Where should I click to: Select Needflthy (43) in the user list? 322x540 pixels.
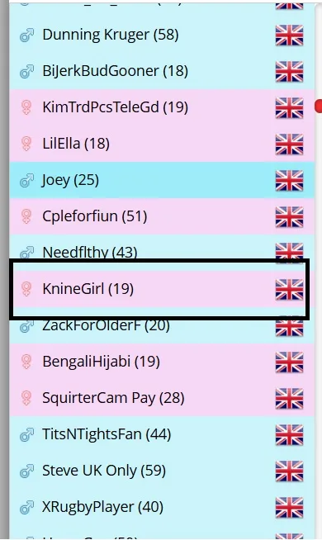(162, 253)
